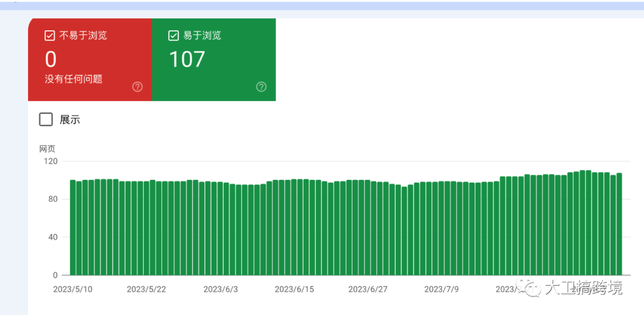Open help icon on green 易于浏览 card
This screenshot has height=316, width=644.
pos(261,87)
